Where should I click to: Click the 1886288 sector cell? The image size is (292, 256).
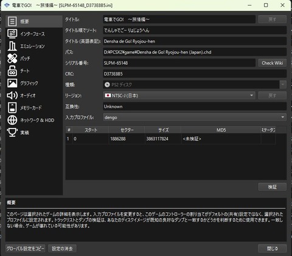(x=127, y=139)
